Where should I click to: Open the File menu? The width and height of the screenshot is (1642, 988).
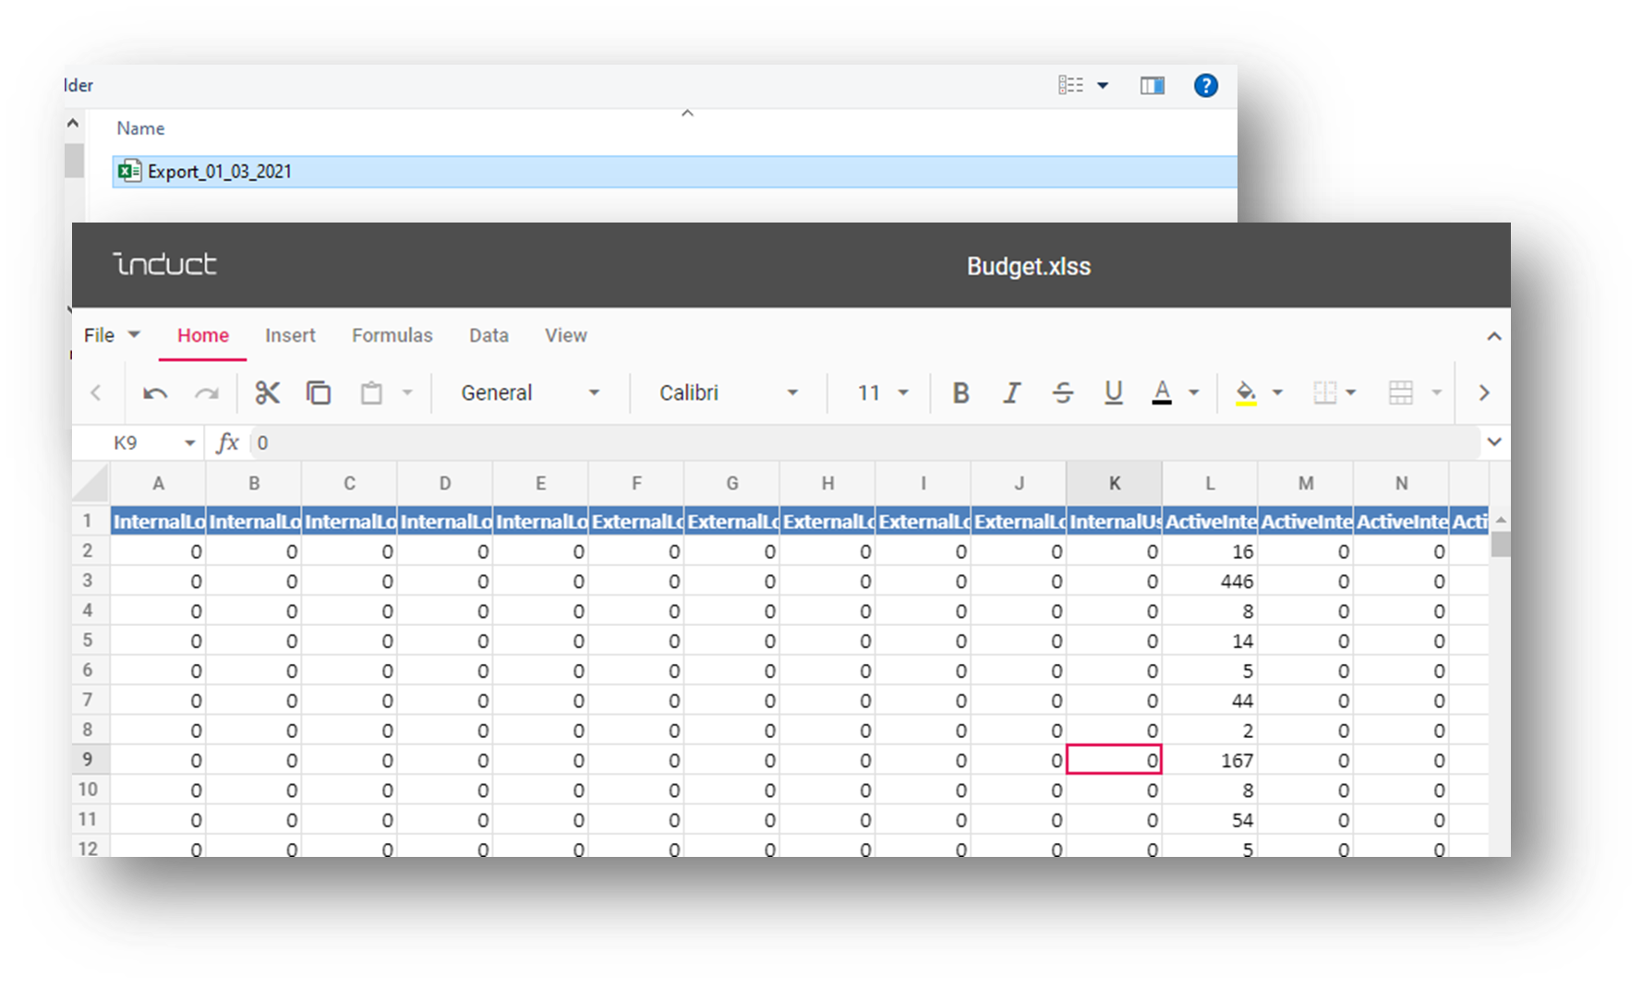(111, 335)
